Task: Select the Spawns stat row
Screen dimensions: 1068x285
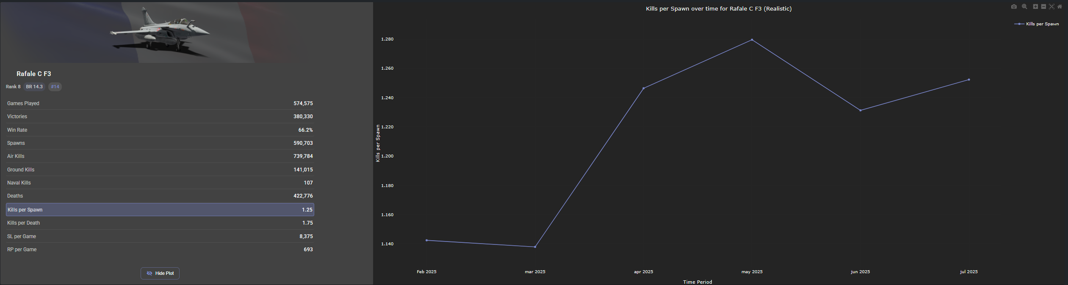Action: [x=160, y=143]
